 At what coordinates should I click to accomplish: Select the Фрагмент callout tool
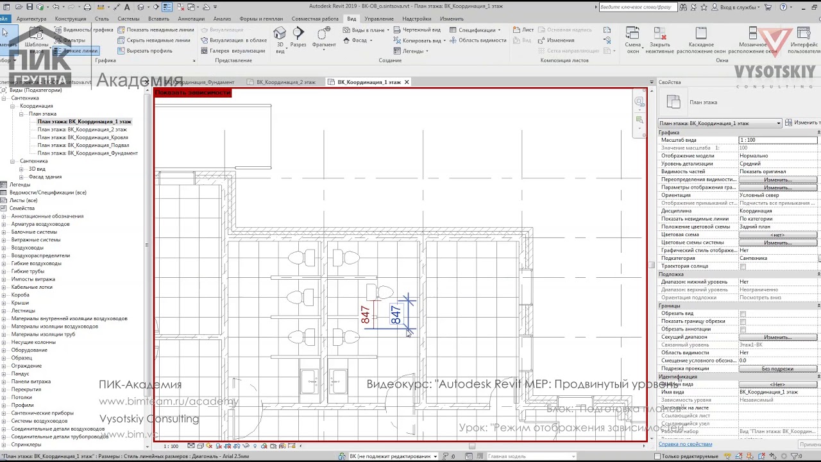[x=324, y=38]
